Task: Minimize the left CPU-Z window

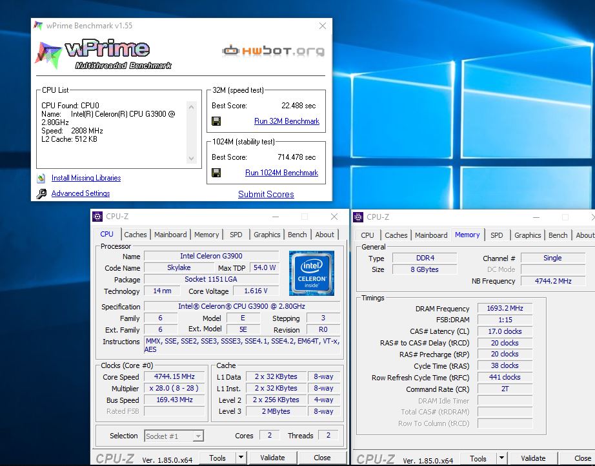Action: 276,217
